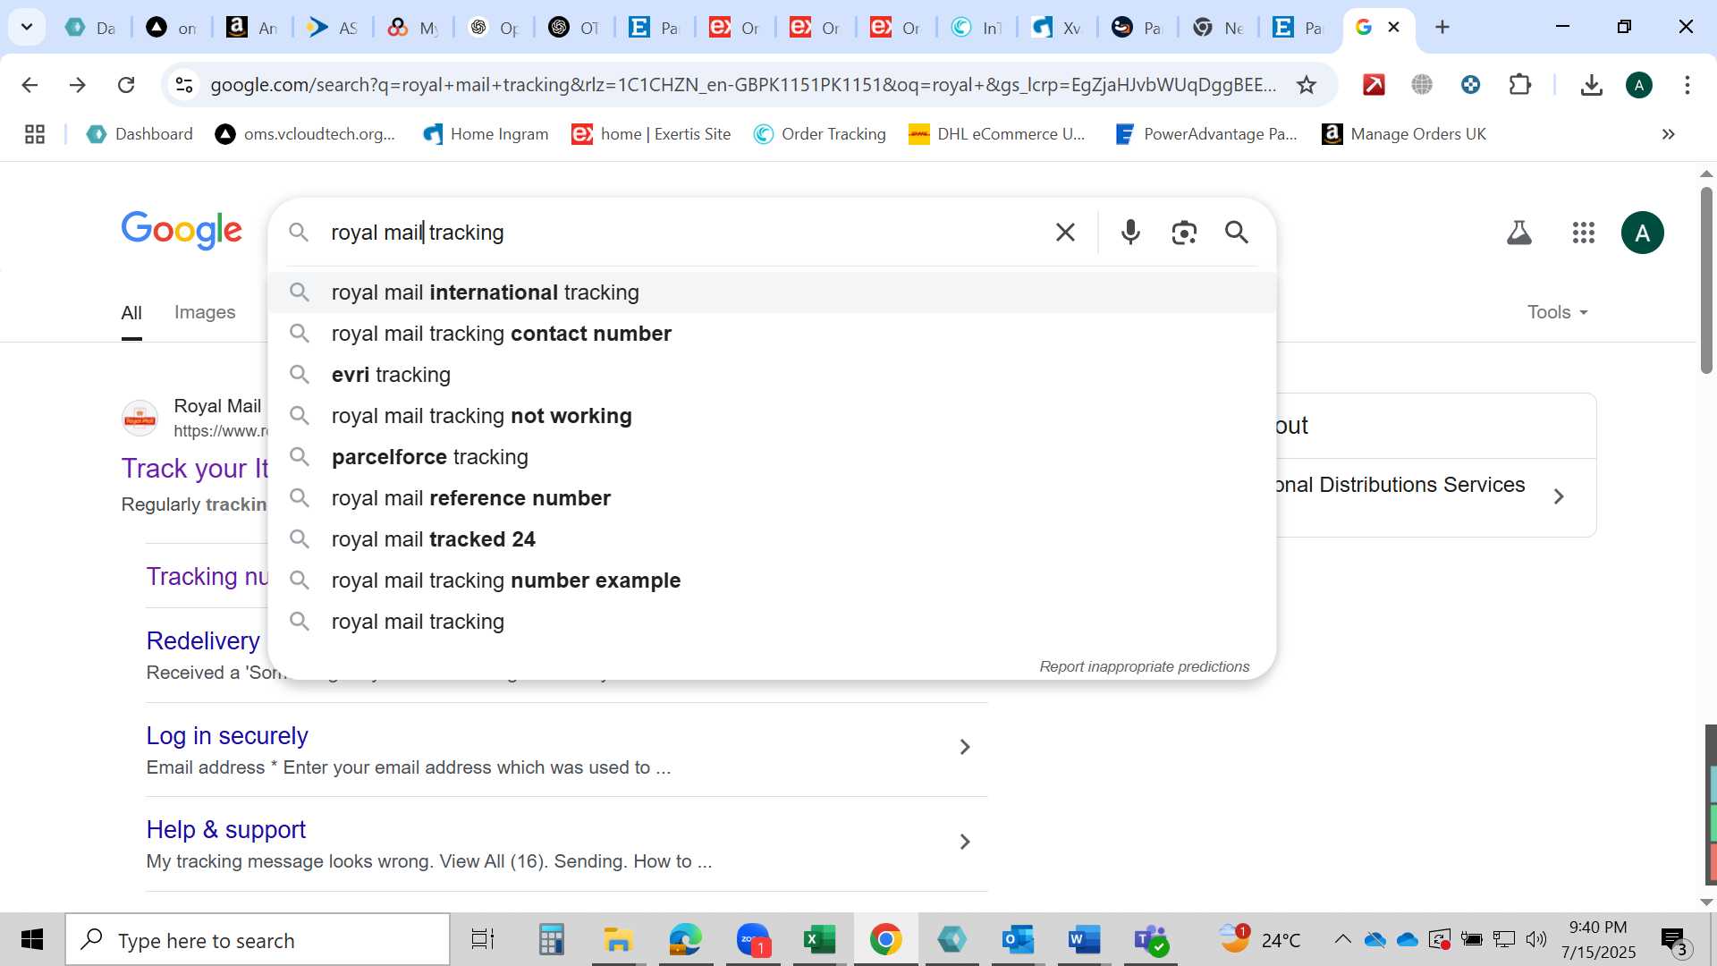Open Google account avatar on results page

1643,233
